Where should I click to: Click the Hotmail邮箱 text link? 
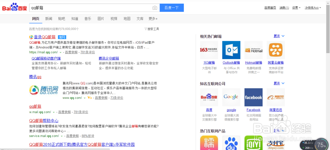tap(253, 63)
